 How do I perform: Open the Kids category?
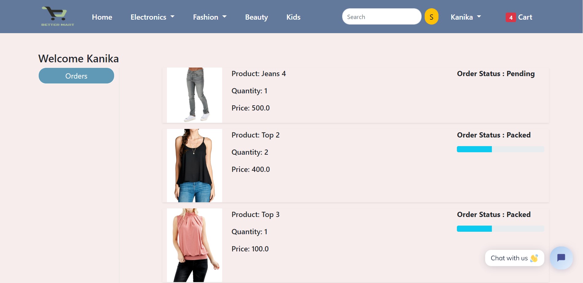(293, 17)
